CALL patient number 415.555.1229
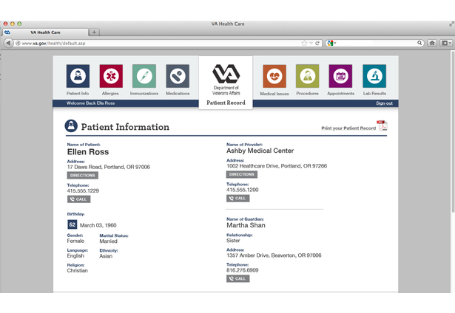This screenshot has width=455, height=313. (x=79, y=199)
